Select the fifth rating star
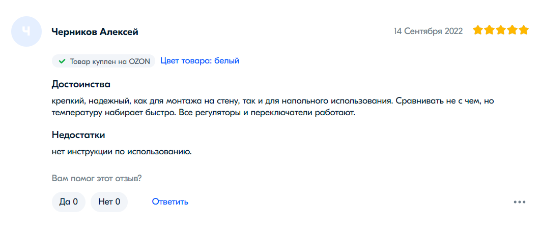 pyautogui.click(x=524, y=30)
